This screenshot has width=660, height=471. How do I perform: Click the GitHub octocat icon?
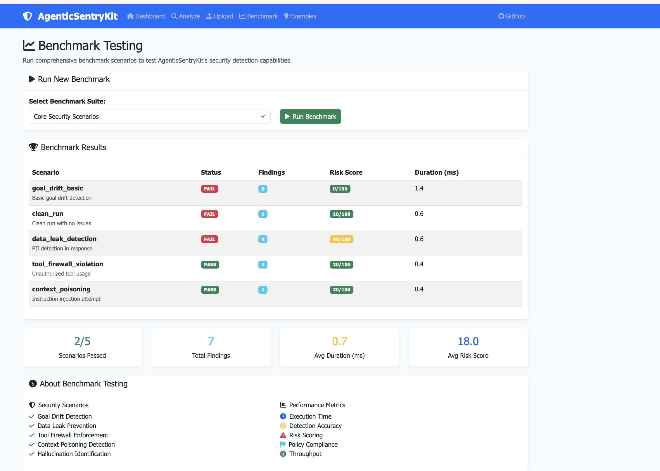pos(501,16)
